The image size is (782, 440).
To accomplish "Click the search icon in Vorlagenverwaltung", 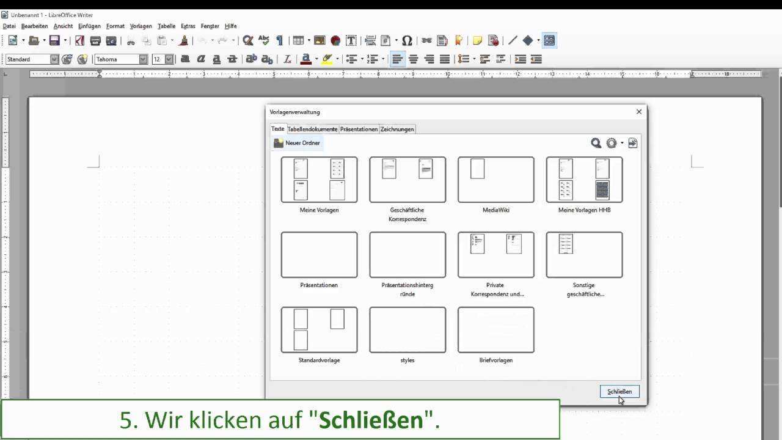I will pos(596,143).
